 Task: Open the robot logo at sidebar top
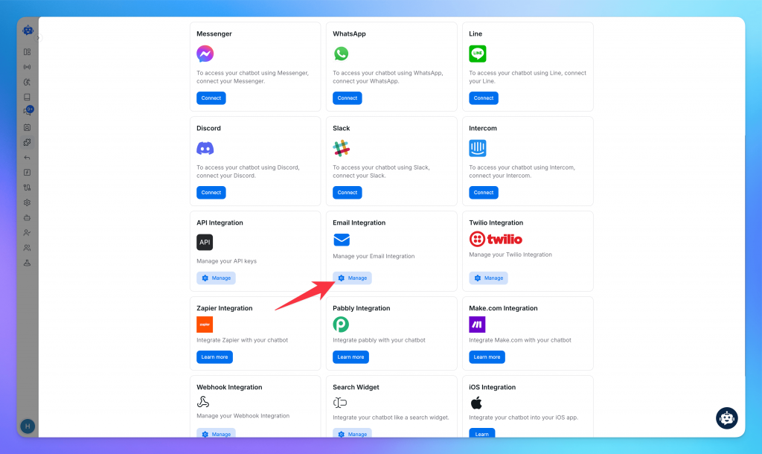point(28,31)
